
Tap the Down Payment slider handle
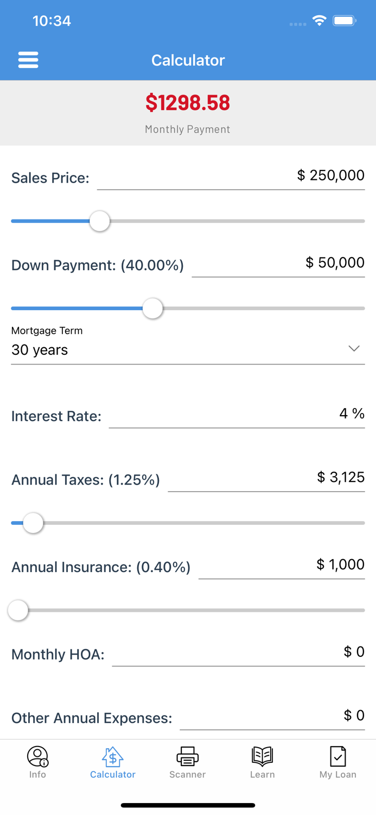(x=152, y=308)
